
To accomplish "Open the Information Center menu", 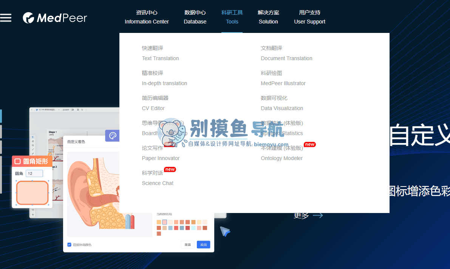I will [x=147, y=17].
